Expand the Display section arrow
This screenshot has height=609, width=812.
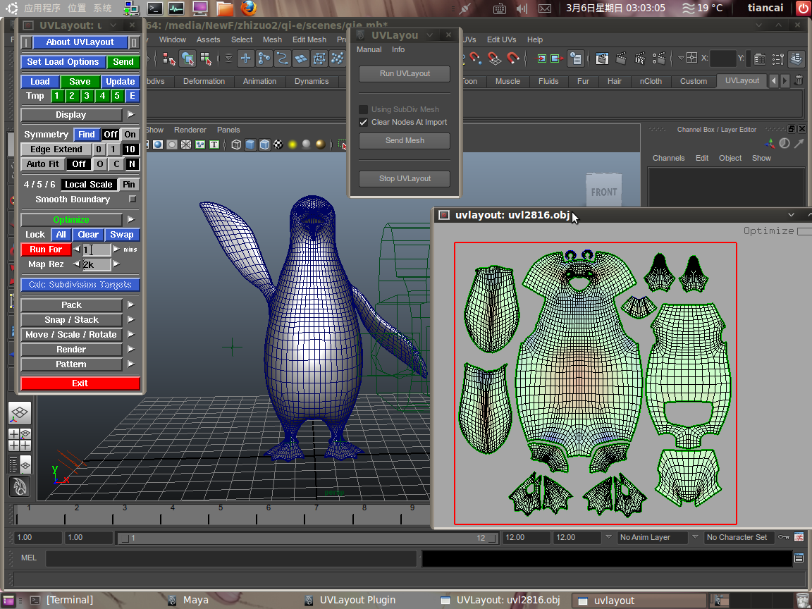coord(131,114)
